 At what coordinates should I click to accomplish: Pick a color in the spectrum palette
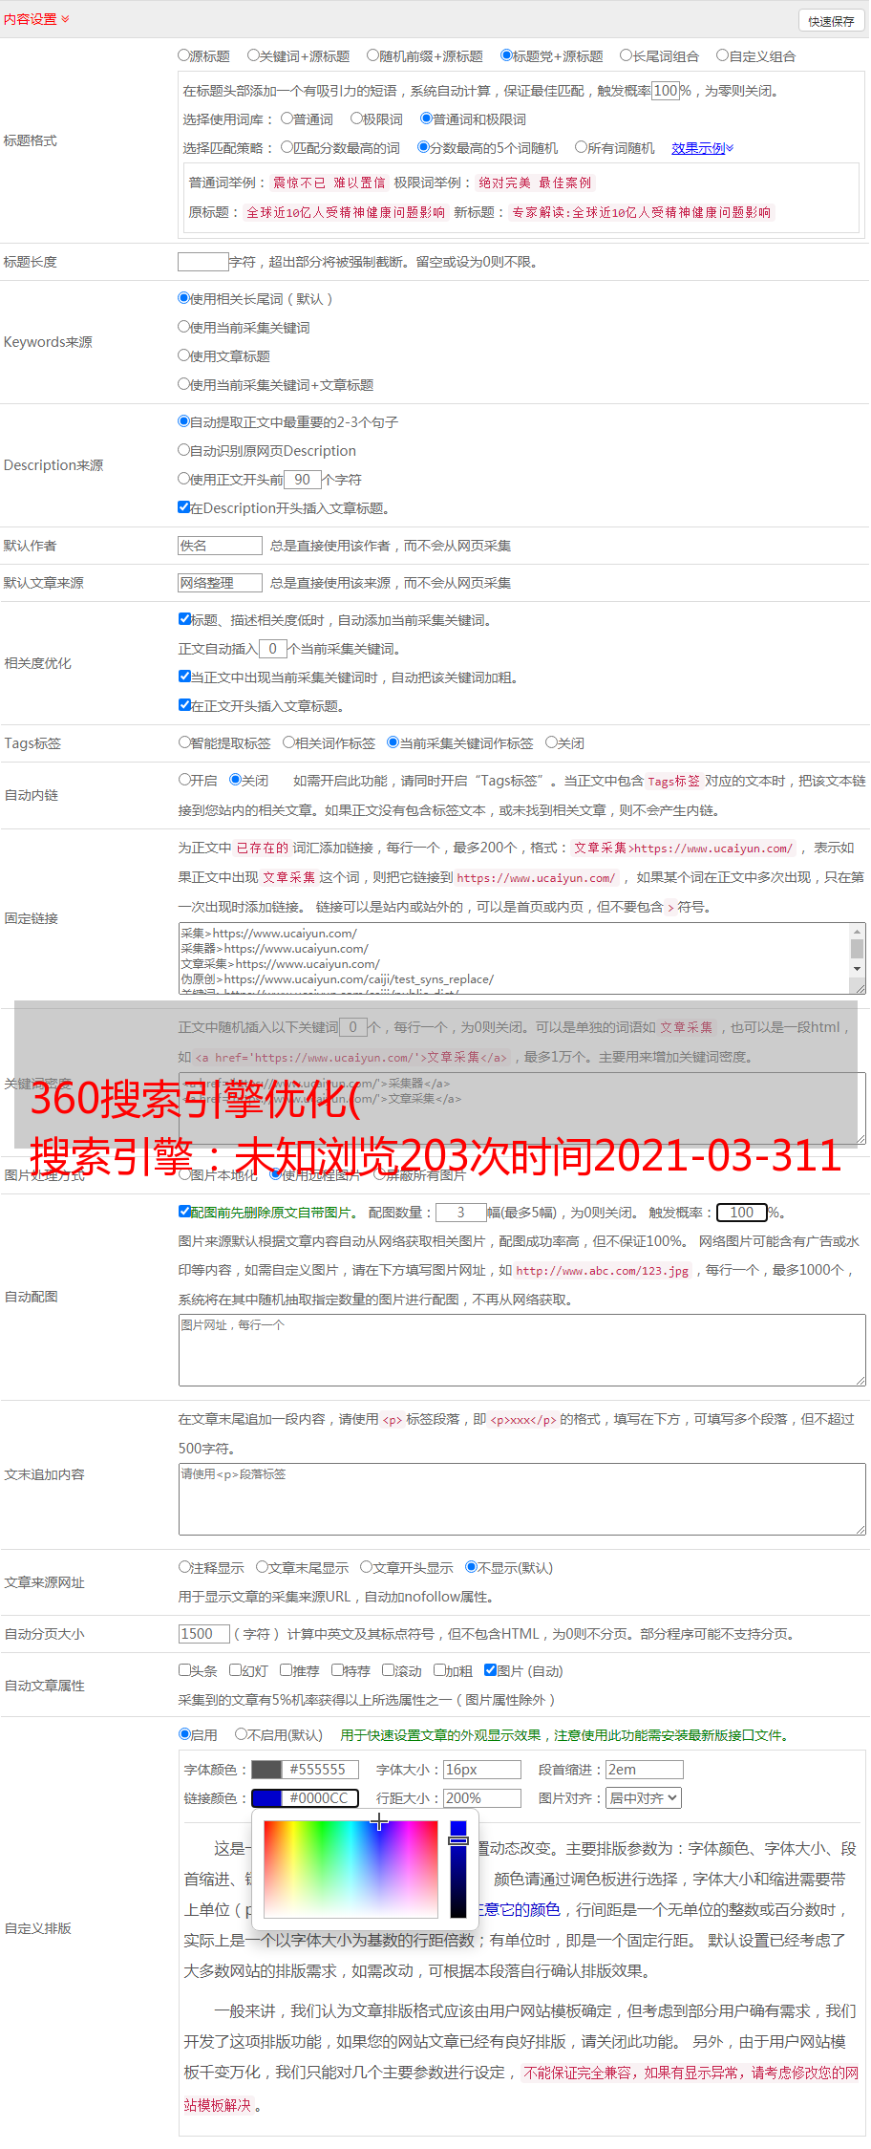coord(351,1868)
